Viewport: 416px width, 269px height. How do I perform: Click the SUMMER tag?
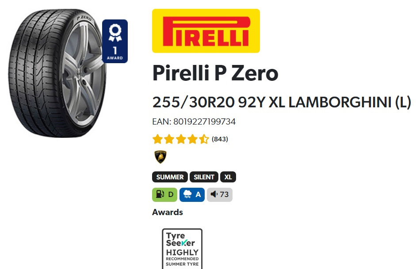coord(170,177)
